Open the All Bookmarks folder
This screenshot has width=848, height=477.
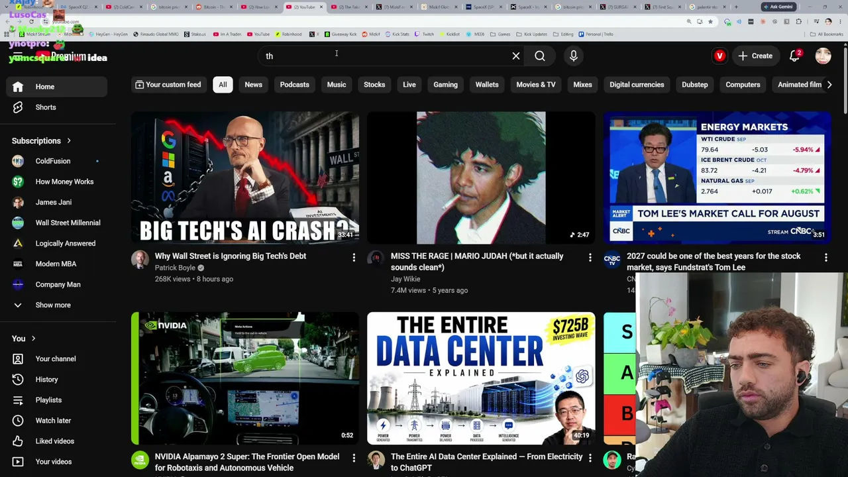[827, 34]
